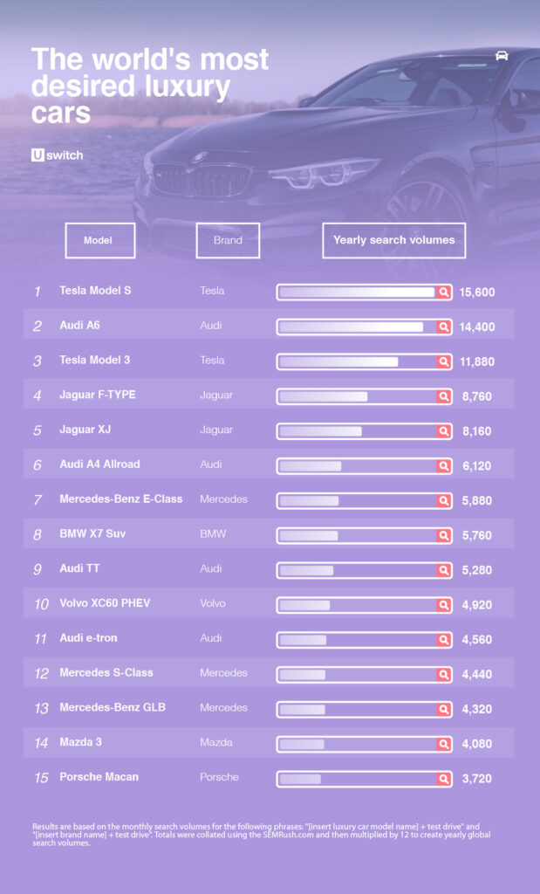Click the Audi A4 Allroad model name
The height and width of the screenshot is (894, 540).
(99, 464)
